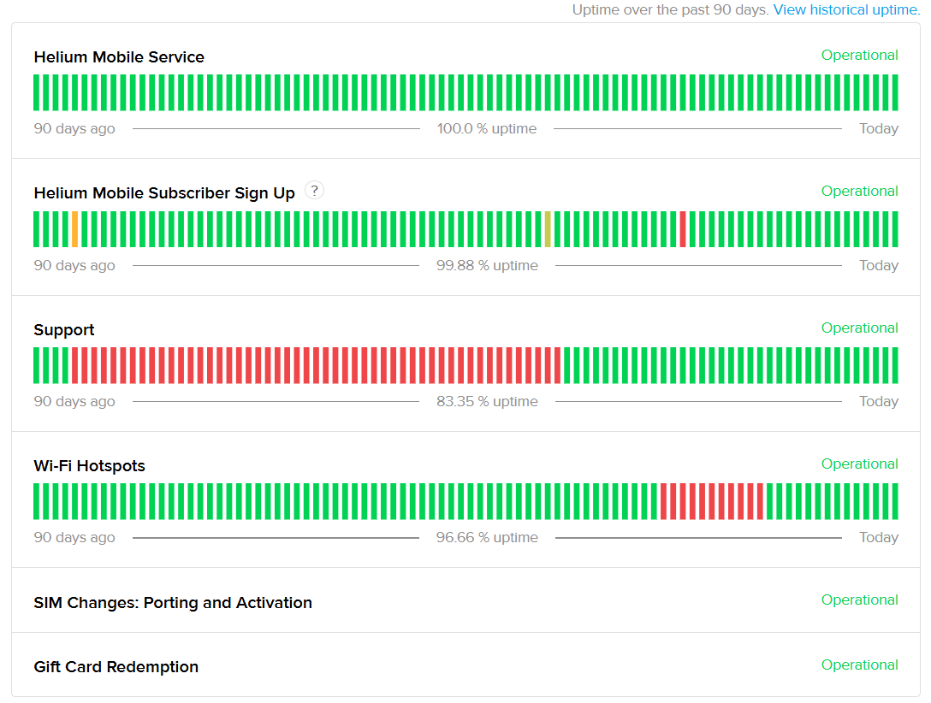Click today's bar in Helium Mobile Service timeline
This screenshot has width=931, height=703.
click(895, 92)
